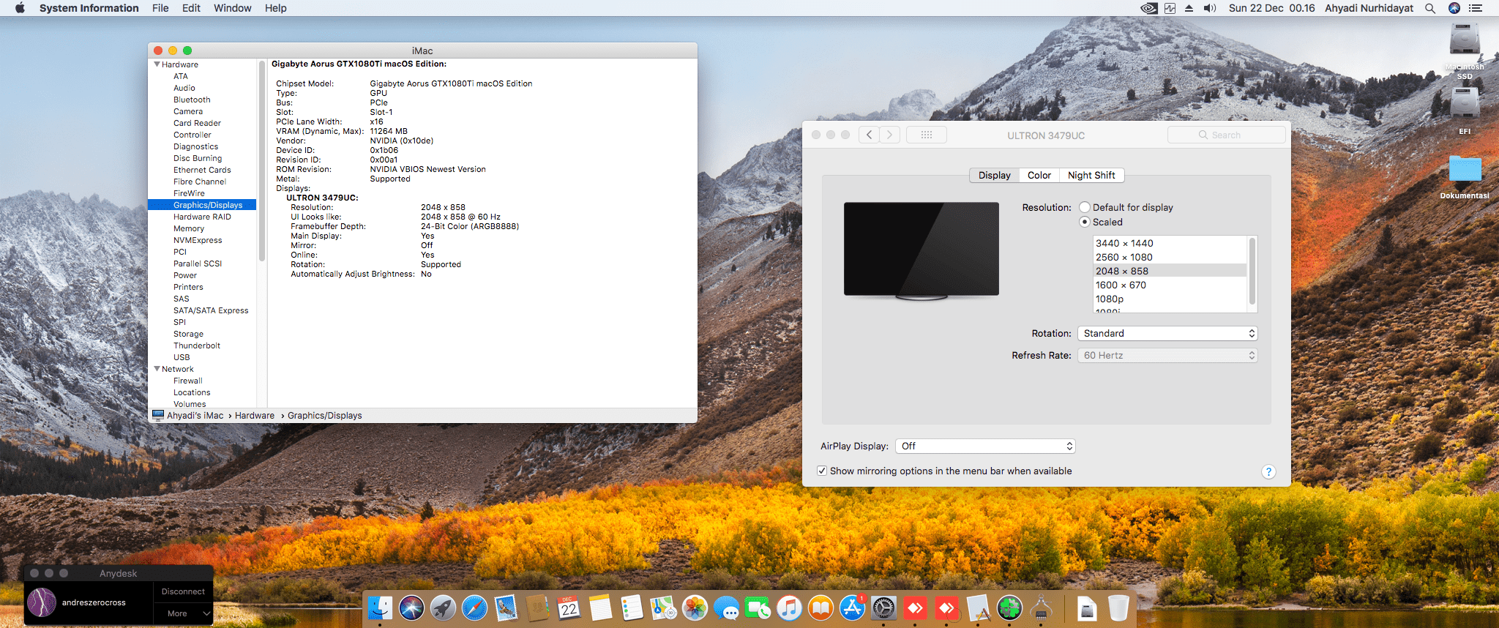1499x628 pixels.
Task: Click the help question mark button
Action: pyautogui.click(x=1268, y=471)
